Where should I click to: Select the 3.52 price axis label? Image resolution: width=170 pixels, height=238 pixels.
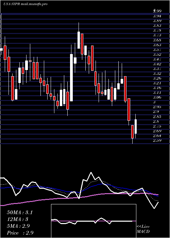pos(157,54)
